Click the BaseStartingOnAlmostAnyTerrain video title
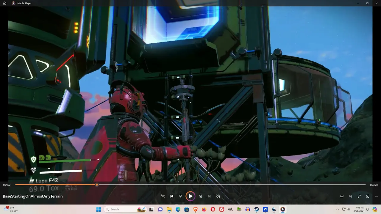 (33, 196)
